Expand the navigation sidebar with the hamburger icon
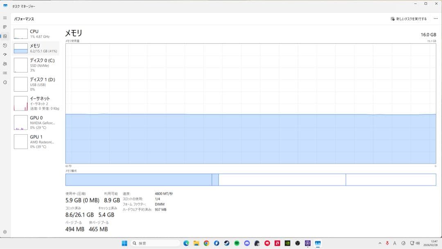 5,18
